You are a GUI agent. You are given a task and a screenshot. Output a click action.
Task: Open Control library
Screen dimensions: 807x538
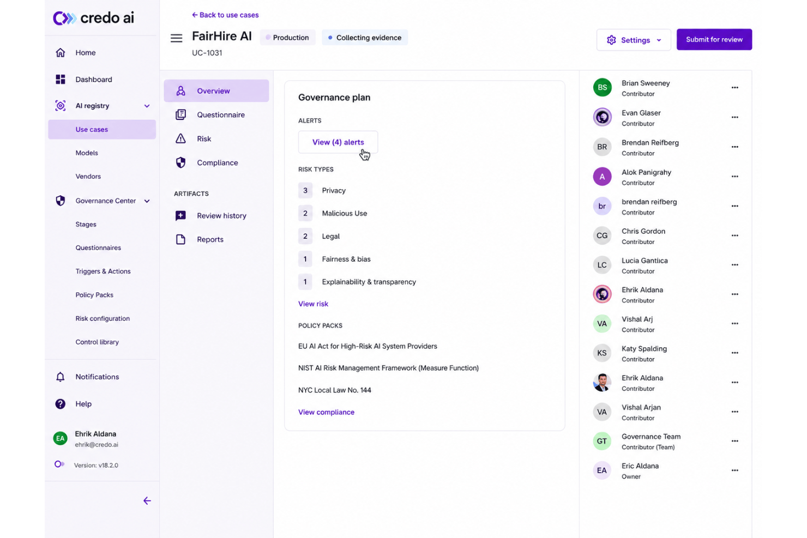(x=97, y=342)
